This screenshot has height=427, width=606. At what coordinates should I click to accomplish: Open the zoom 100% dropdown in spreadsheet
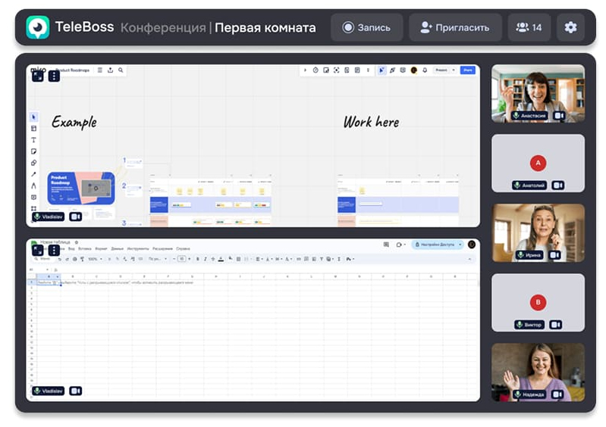coord(95,259)
